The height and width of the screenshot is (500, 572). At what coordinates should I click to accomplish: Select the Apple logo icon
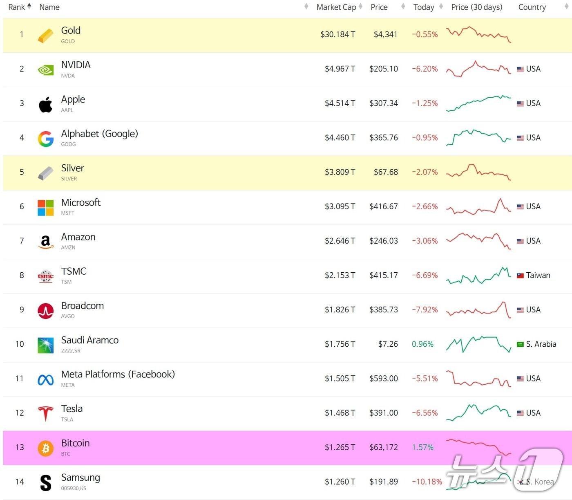pyautogui.click(x=46, y=104)
